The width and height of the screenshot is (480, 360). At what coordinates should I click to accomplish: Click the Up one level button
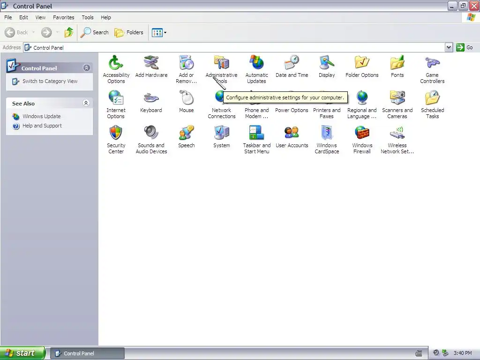pos(69,32)
